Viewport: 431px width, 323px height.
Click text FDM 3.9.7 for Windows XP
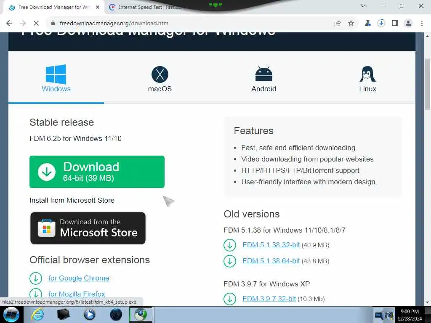(266, 284)
